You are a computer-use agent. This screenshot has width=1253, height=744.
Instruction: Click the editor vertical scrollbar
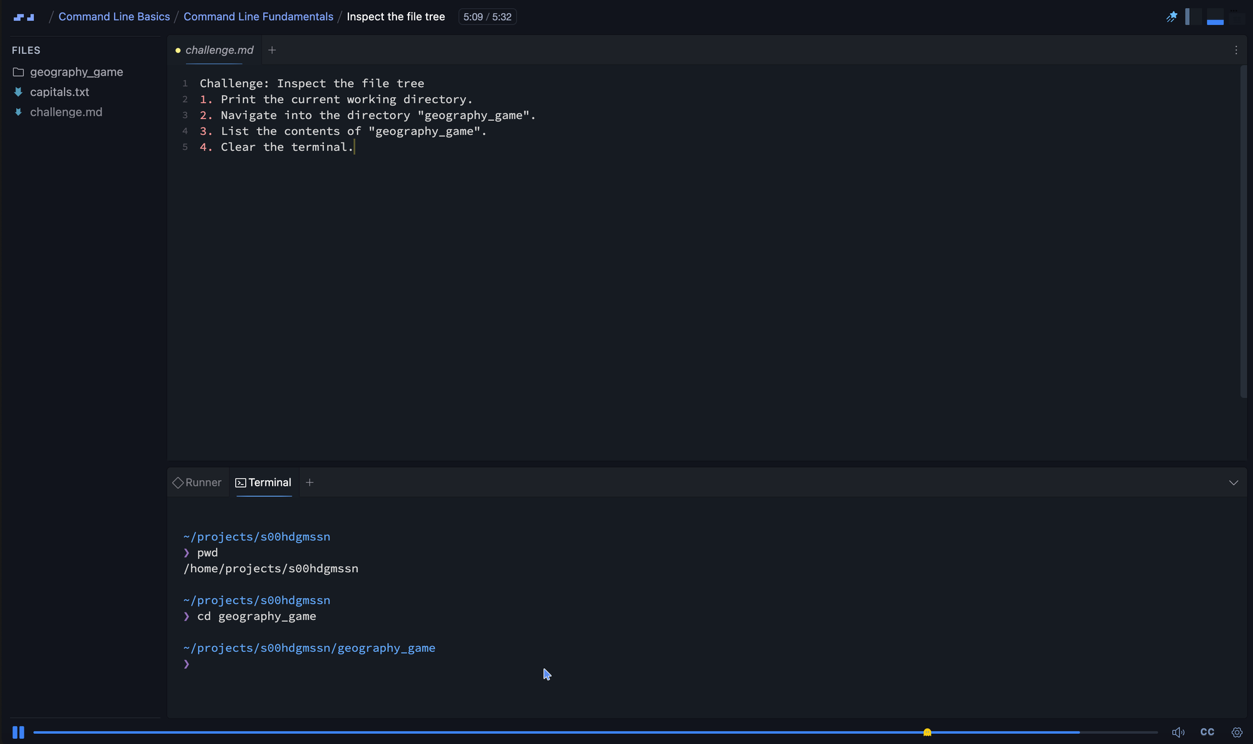point(1244,231)
